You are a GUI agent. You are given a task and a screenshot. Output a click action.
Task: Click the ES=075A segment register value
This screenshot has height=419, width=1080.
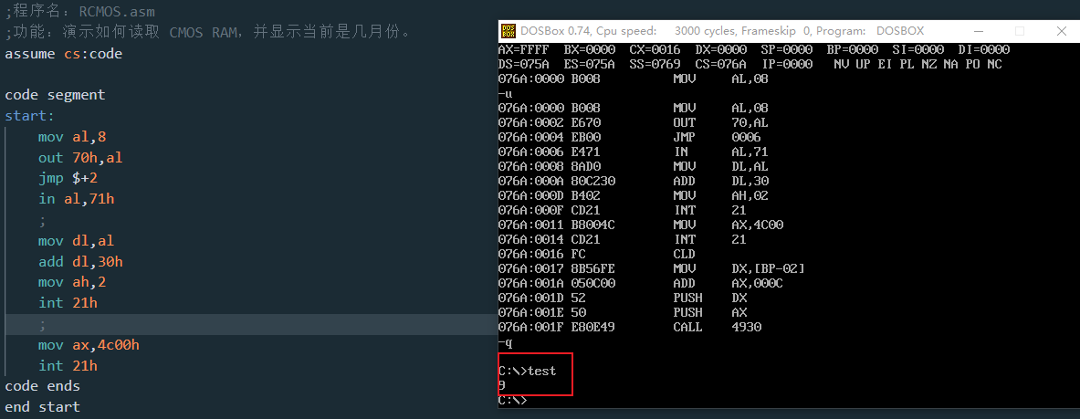(589, 64)
